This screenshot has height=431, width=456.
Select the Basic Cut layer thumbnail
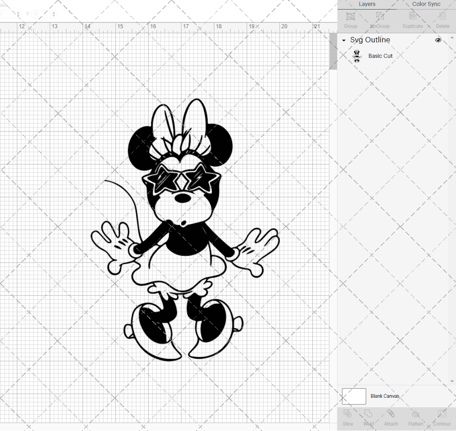pyautogui.click(x=357, y=56)
